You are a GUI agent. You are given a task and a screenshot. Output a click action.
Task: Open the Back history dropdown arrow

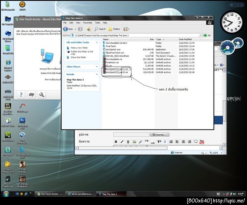[x=75, y=29]
